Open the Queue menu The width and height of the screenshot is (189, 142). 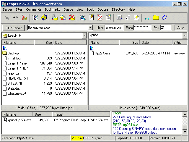click(x=68, y=9)
